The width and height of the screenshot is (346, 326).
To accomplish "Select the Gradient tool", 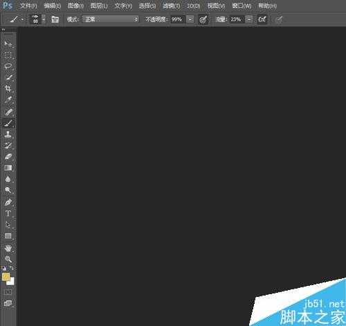I will click(8, 167).
